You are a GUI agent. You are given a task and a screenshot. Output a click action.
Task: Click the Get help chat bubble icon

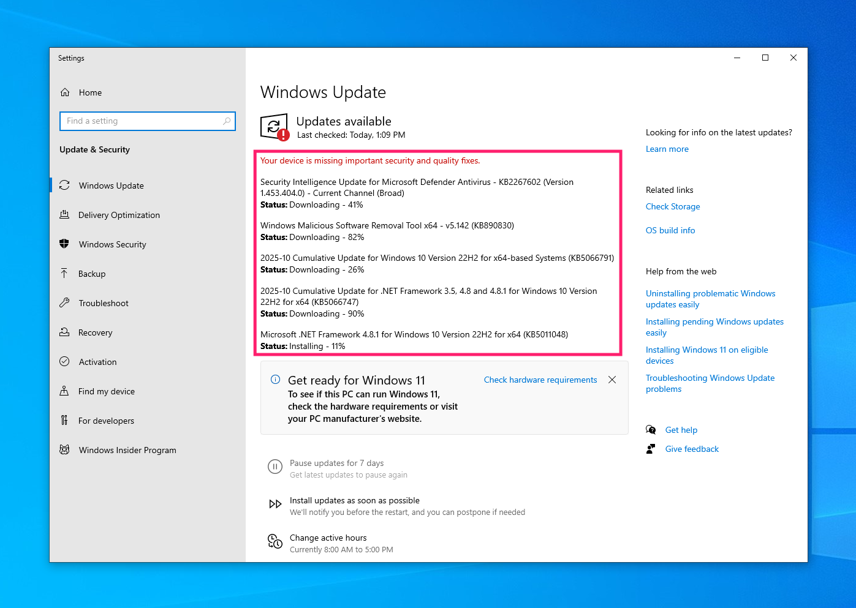click(x=651, y=430)
